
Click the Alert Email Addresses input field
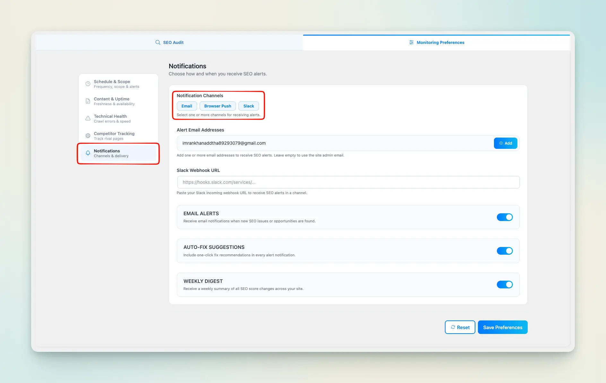point(334,143)
